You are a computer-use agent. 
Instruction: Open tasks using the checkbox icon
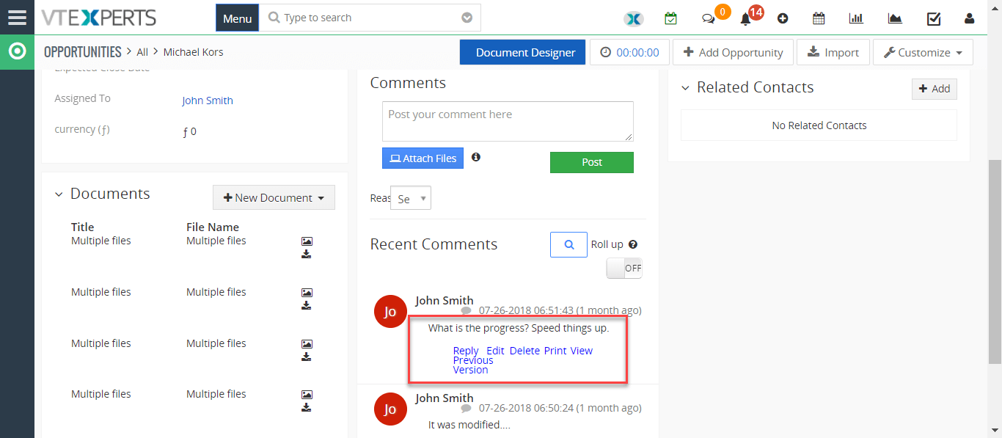934,18
